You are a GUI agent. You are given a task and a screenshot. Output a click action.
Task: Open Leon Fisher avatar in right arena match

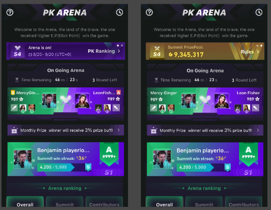(221, 101)
